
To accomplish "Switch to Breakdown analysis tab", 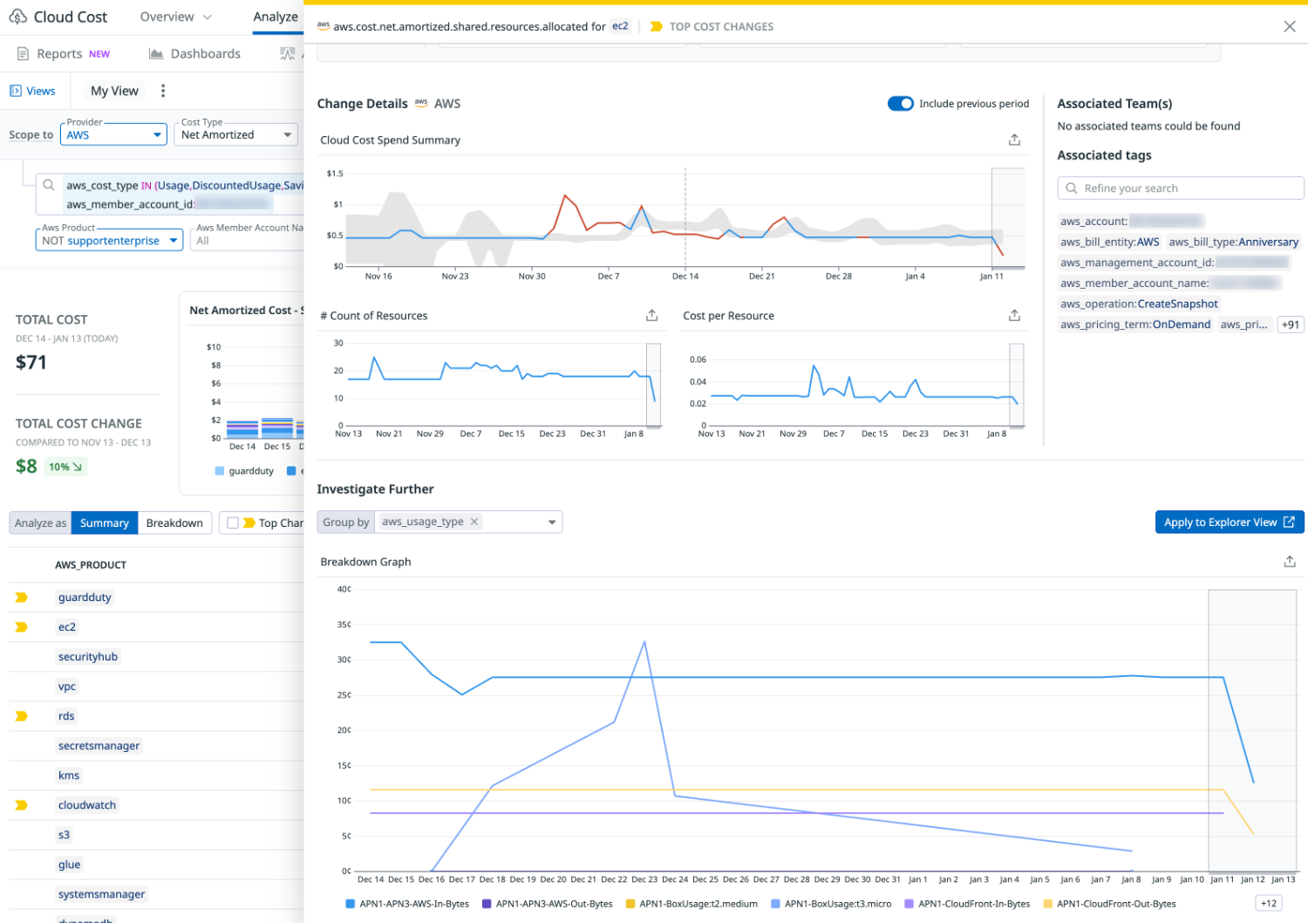I will [174, 523].
